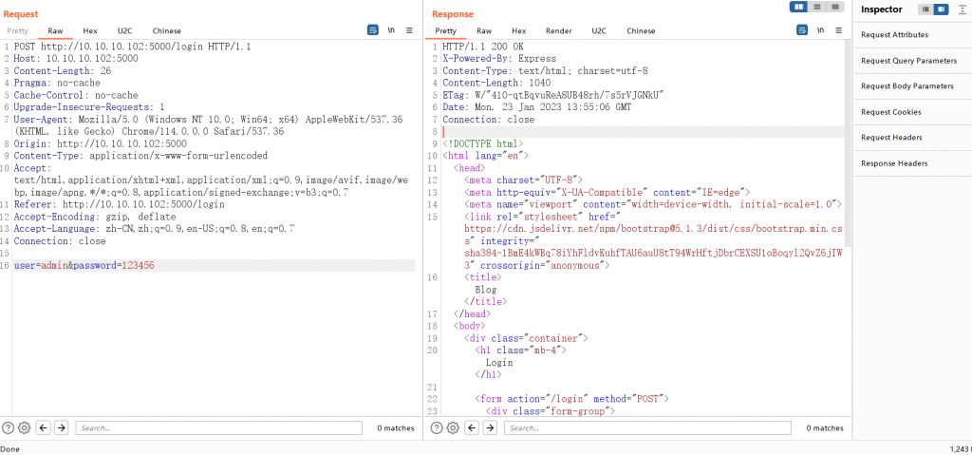
Task: Open Response pane hamburger options menu
Action: pyautogui.click(x=838, y=30)
